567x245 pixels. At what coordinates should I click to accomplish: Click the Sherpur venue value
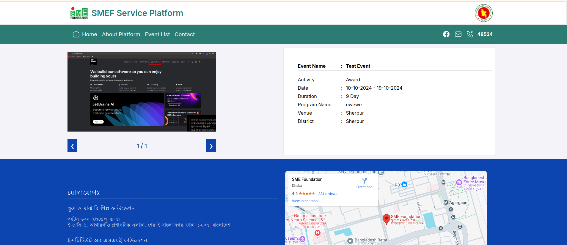click(x=355, y=113)
